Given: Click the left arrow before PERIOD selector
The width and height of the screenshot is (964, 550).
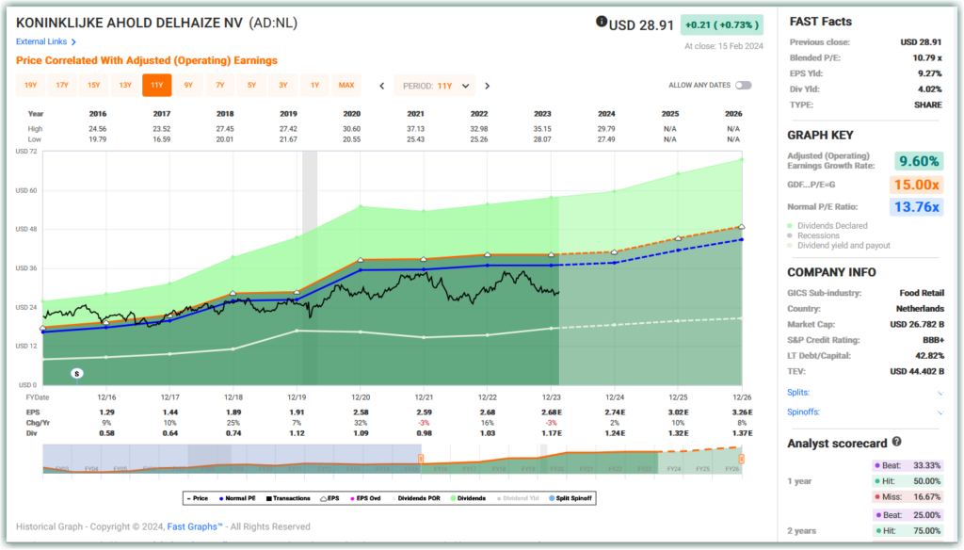Looking at the screenshot, I should [x=381, y=85].
